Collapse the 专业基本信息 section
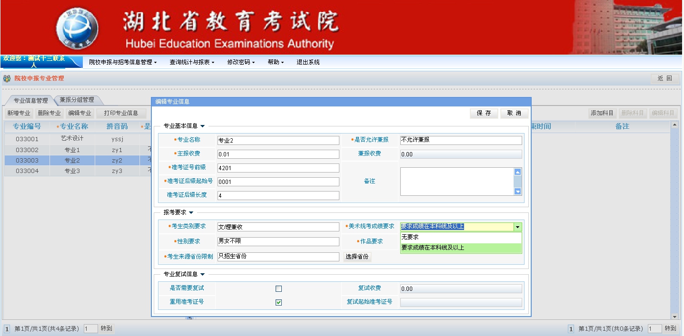The image size is (684, 336). click(202, 126)
